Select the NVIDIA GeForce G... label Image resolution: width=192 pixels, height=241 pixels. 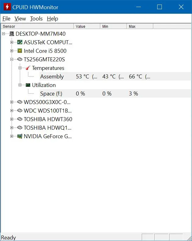[48, 136]
